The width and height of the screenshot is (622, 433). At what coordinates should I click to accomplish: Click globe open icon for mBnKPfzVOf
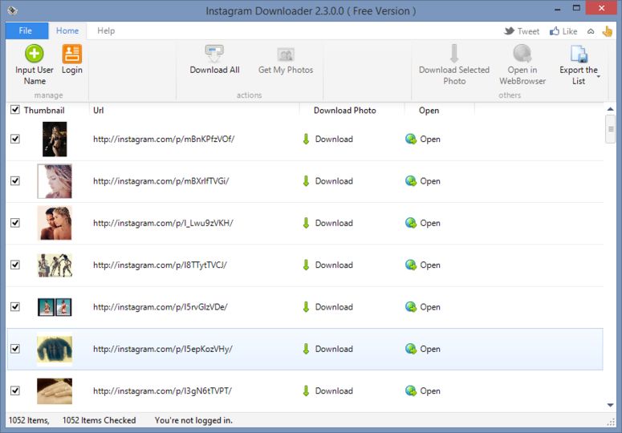[411, 139]
